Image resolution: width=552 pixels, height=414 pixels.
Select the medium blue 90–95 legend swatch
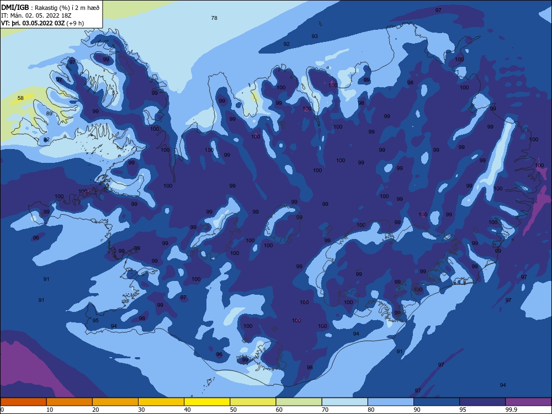[x=437, y=402]
